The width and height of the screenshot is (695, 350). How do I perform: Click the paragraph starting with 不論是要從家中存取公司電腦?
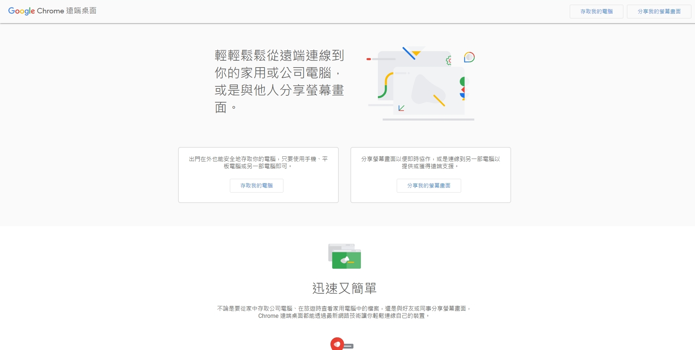click(x=344, y=312)
